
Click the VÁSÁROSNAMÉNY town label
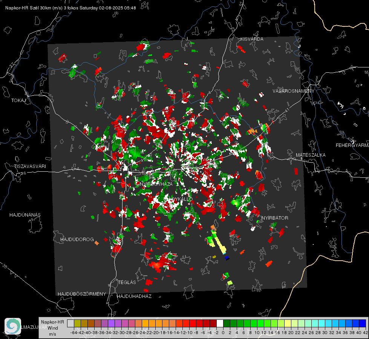tap(294, 91)
